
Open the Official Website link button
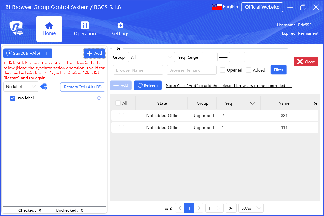262,7
